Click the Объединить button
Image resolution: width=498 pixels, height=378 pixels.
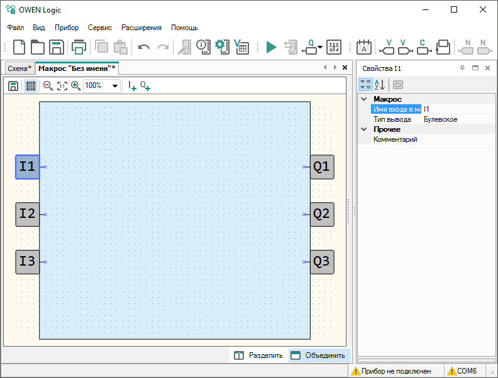coord(318,355)
